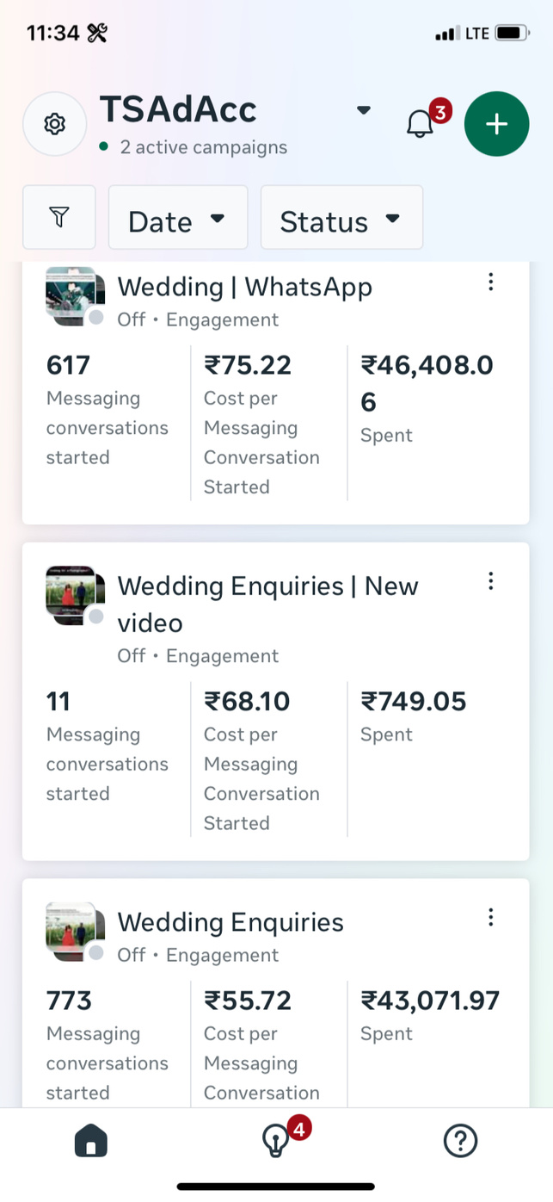The image size is (553, 1202).
Task: Tap the 2 active campaigns status text
Action: 203,147
